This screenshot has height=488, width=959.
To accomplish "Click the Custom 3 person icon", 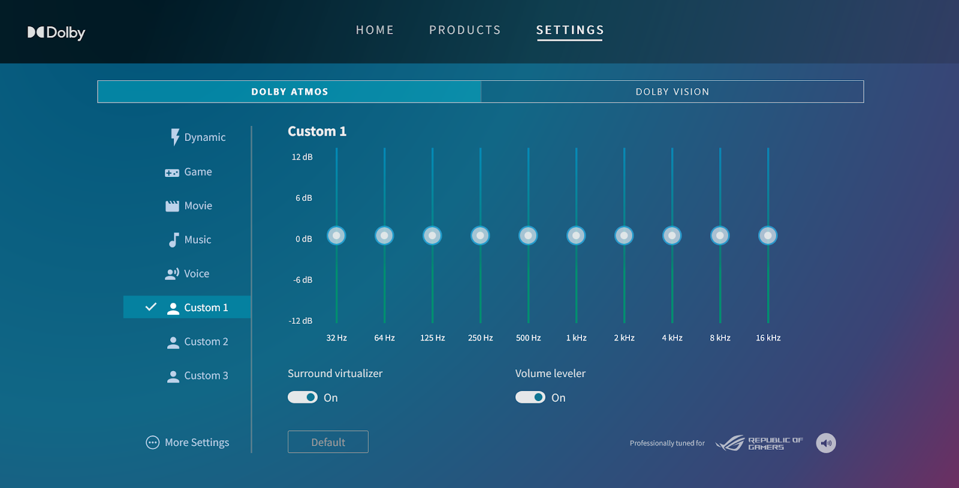I will 173,376.
